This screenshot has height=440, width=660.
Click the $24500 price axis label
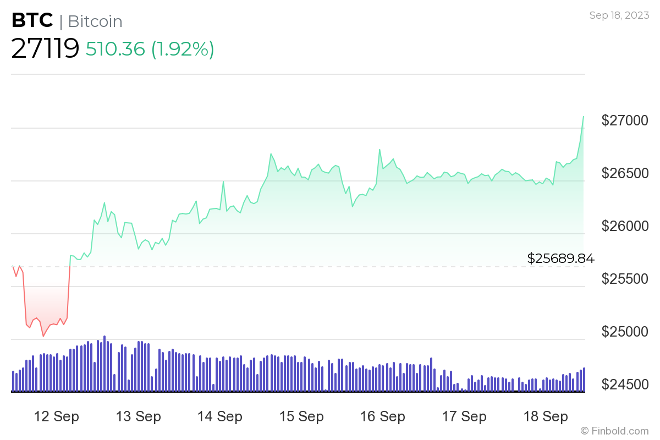(626, 384)
